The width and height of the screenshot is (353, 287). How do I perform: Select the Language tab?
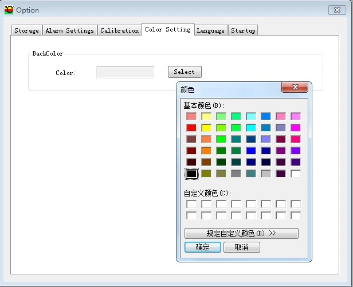[x=210, y=30]
